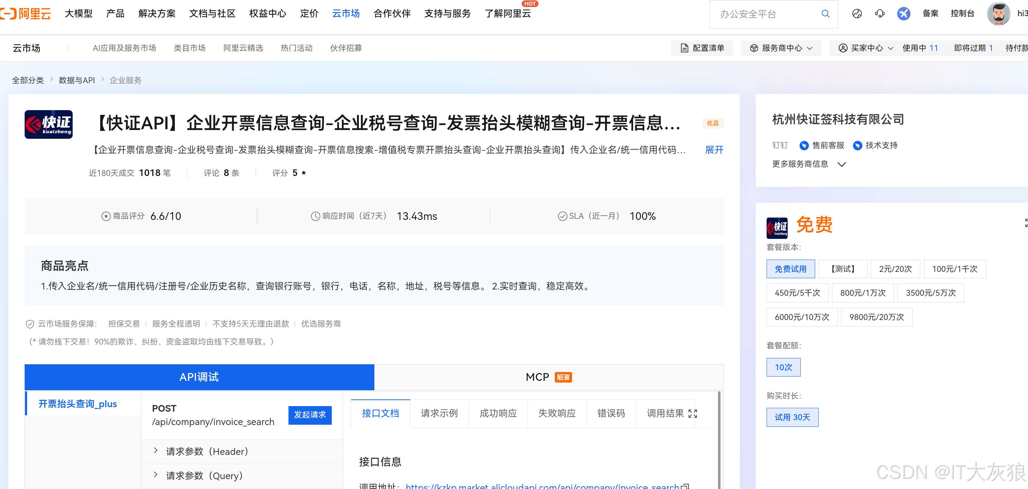Click 展开 to expand description
This screenshot has height=489, width=1028.
(x=713, y=150)
